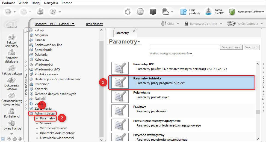Click the globe icon in toolbar

[140, 12]
